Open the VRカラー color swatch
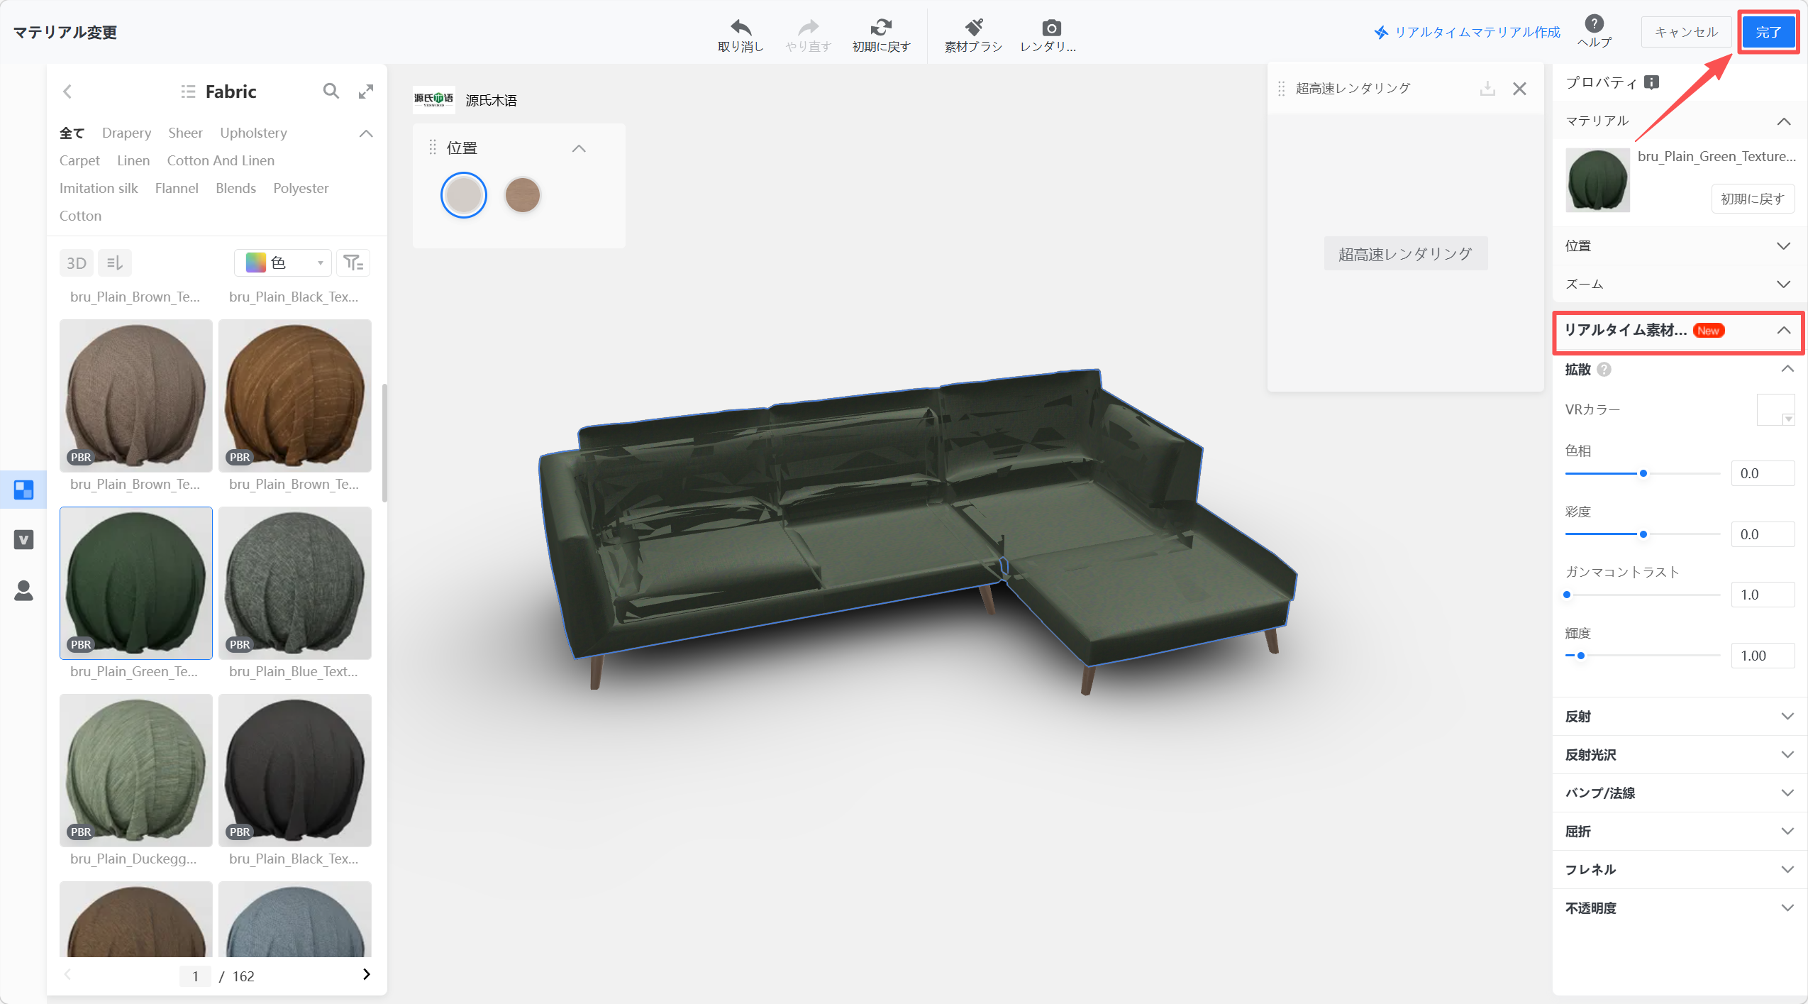The image size is (1808, 1004). (x=1775, y=409)
